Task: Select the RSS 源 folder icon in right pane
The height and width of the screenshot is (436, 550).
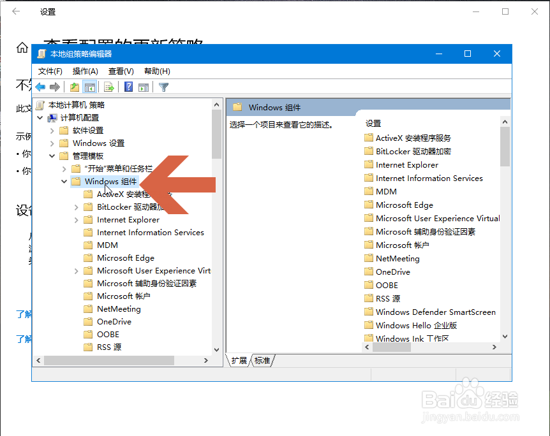Action: pos(369,298)
